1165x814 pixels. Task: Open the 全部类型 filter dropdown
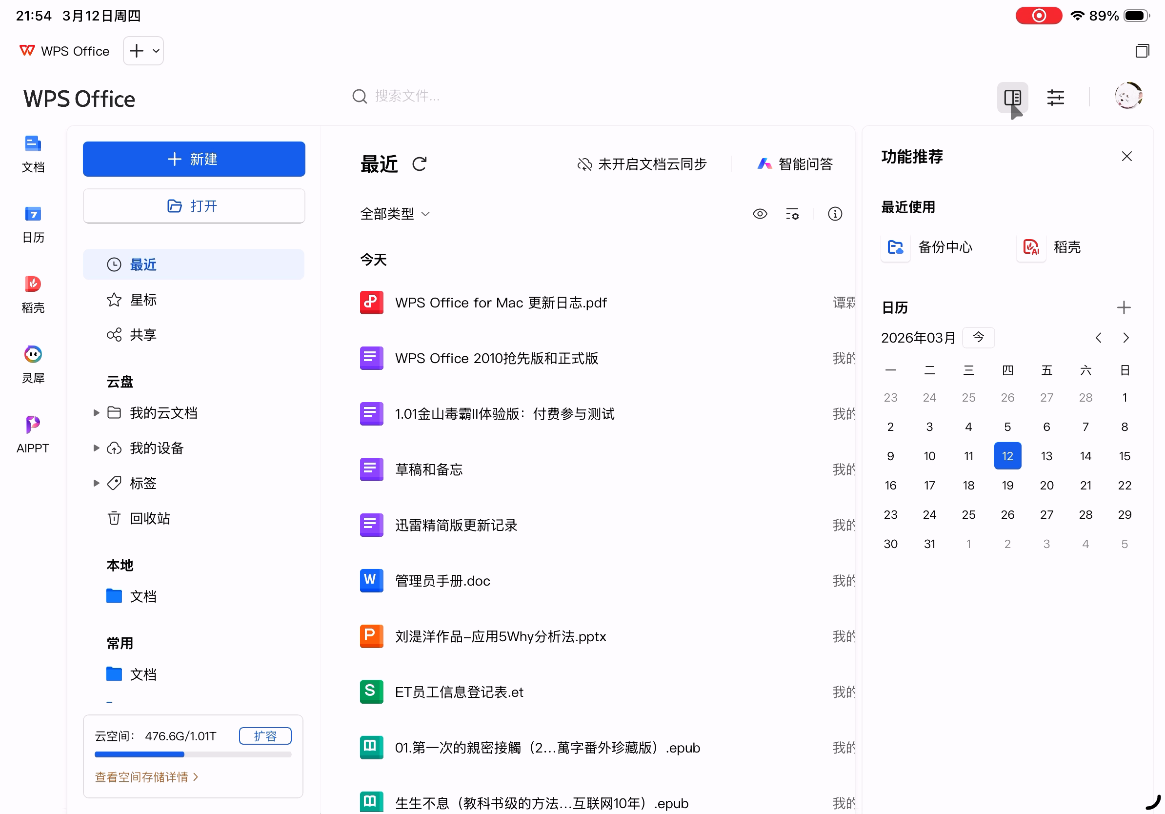[x=395, y=214]
